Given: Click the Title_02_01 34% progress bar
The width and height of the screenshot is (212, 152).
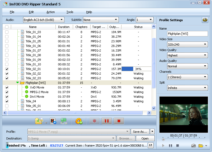Looking at the screenshot, I should pyautogui.click(x=136, y=69).
